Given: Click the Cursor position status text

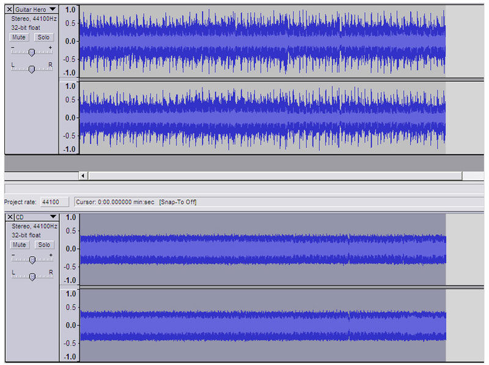Looking at the screenshot, I should tap(115, 202).
